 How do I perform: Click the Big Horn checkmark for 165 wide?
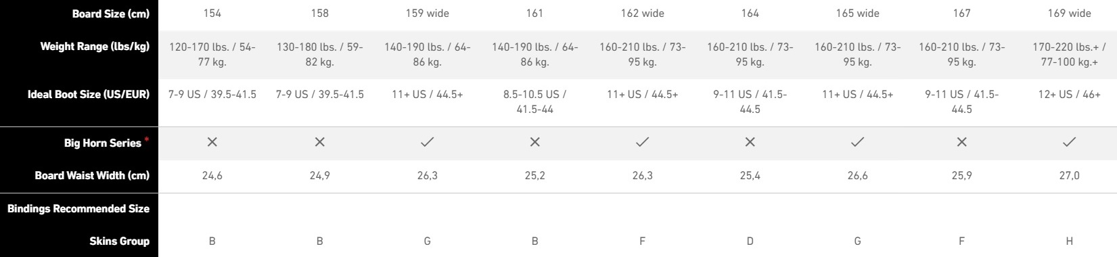[x=857, y=142]
